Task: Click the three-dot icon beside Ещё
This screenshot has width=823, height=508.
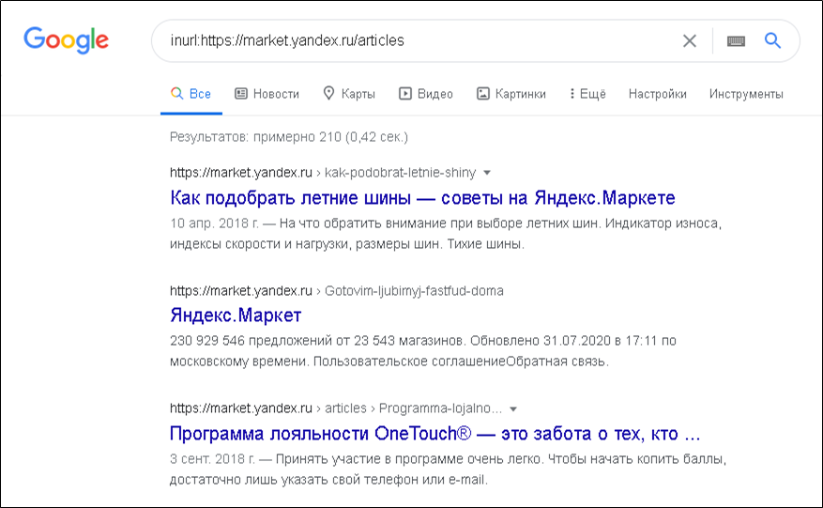Action: pos(572,94)
